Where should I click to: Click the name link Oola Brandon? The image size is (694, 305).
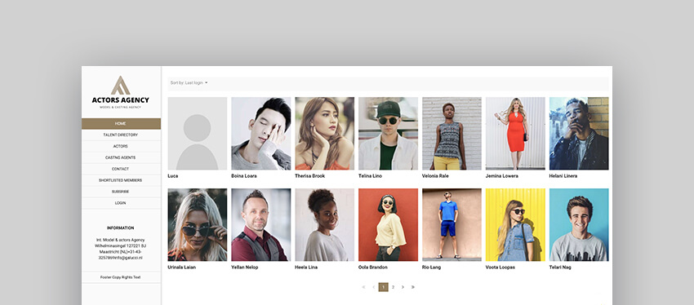point(373,267)
